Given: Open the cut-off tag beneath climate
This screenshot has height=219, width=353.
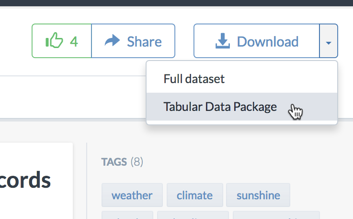Looking at the screenshot, I should point(193,215).
